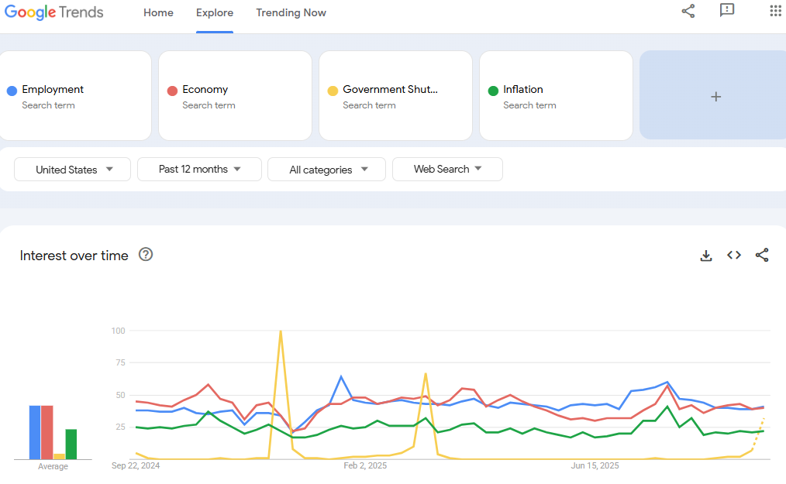Open the Interest over time help icon

point(146,255)
